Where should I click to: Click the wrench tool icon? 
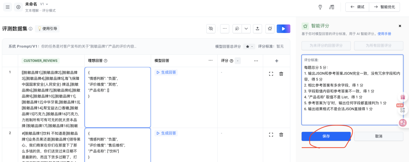(x=320, y=7)
